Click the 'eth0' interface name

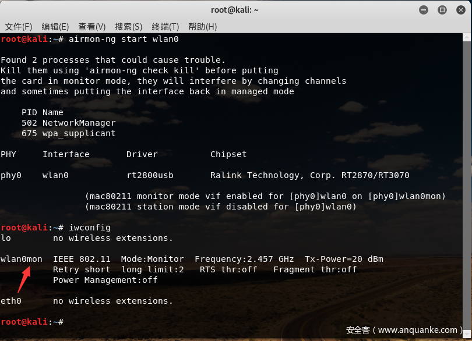point(11,301)
